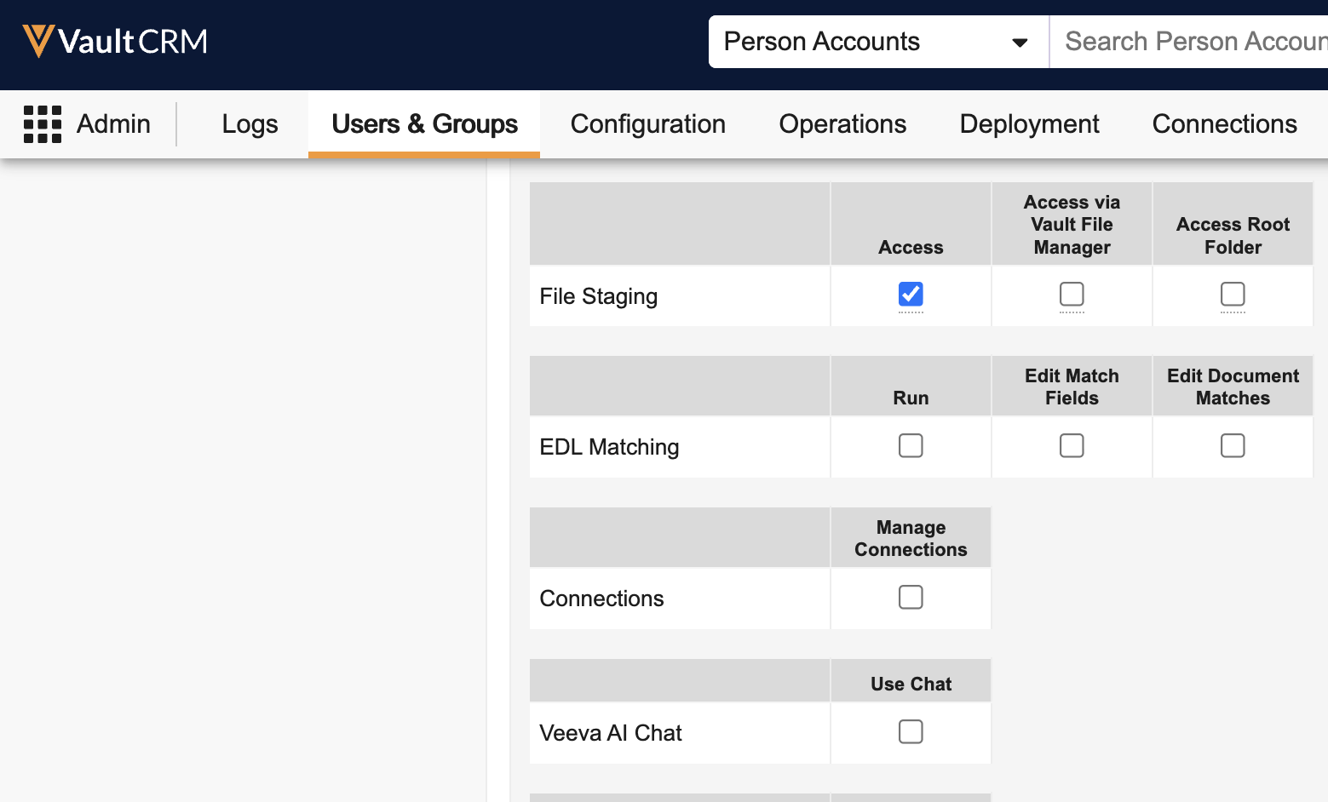Tick Edit Document Matches checkbox
This screenshot has height=802, width=1328.
[1233, 446]
